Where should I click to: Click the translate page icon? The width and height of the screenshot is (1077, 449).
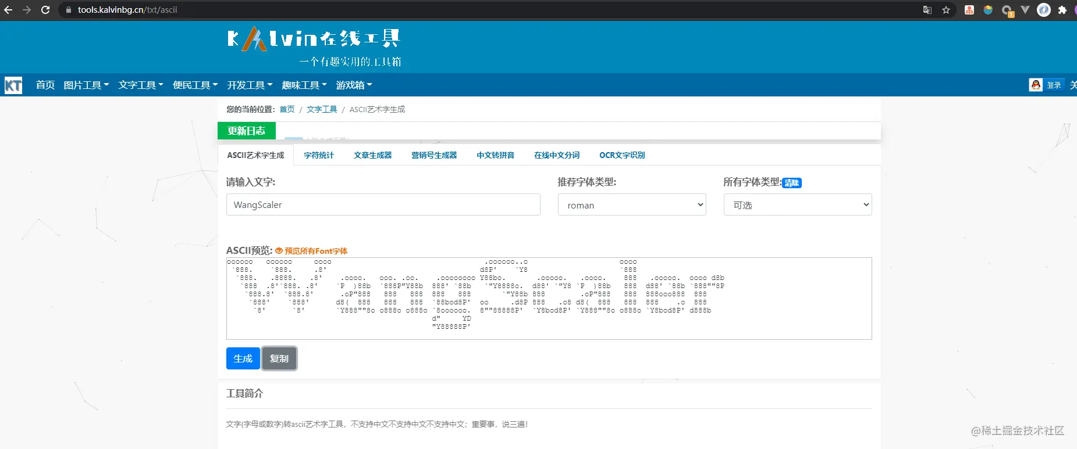(x=927, y=10)
